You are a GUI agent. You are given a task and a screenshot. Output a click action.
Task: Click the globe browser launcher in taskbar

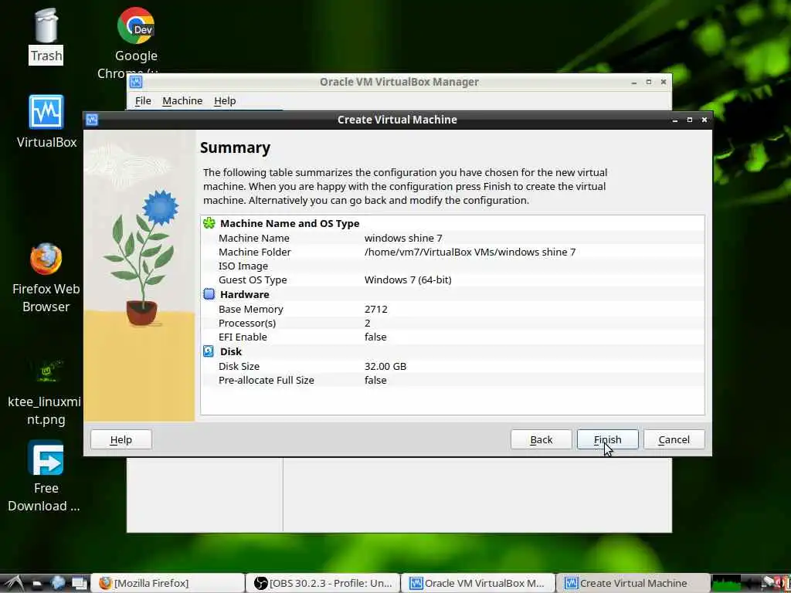click(58, 583)
